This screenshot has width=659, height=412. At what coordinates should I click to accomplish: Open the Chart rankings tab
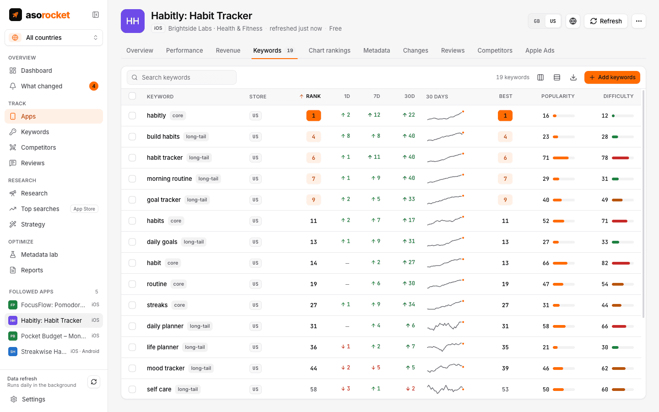click(329, 50)
